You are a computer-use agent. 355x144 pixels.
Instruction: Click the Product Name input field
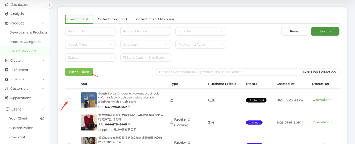[x=145, y=31]
